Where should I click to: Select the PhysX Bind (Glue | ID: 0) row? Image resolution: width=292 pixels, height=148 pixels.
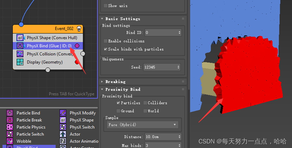point(48,46)
